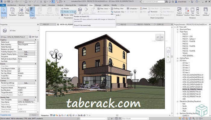This screenshot has width=211, height=120.
Task: Open VISTA 3D_PERSPECTIVA 02 in browser
Action: pyautogui.click(x=191, y=92)
